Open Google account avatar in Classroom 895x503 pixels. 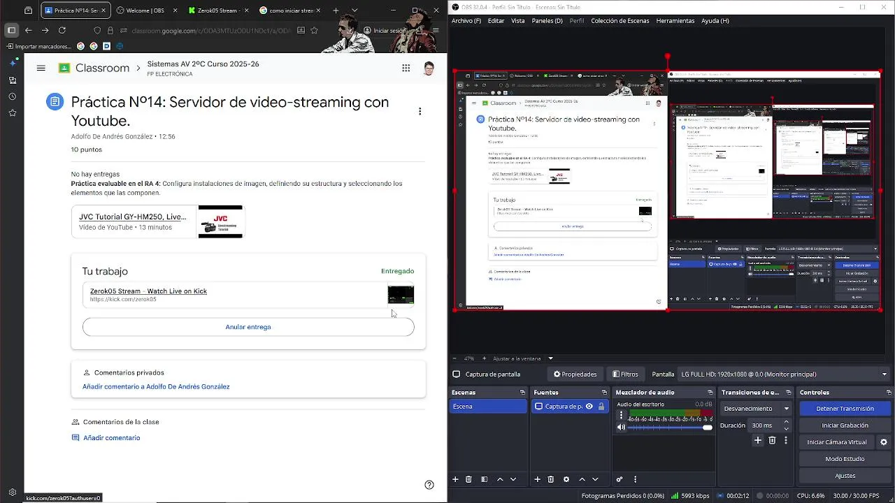tap(429, 68)
